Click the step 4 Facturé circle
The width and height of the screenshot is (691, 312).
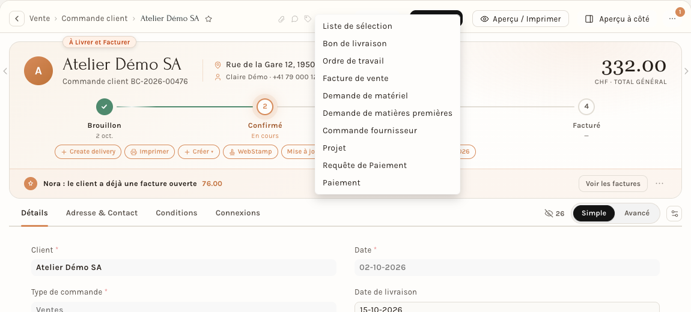tap(586, 106)
